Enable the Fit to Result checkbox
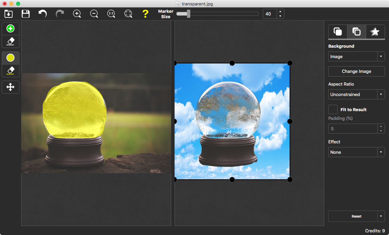Screen dimensions: 389x235 tap(333, 109)
